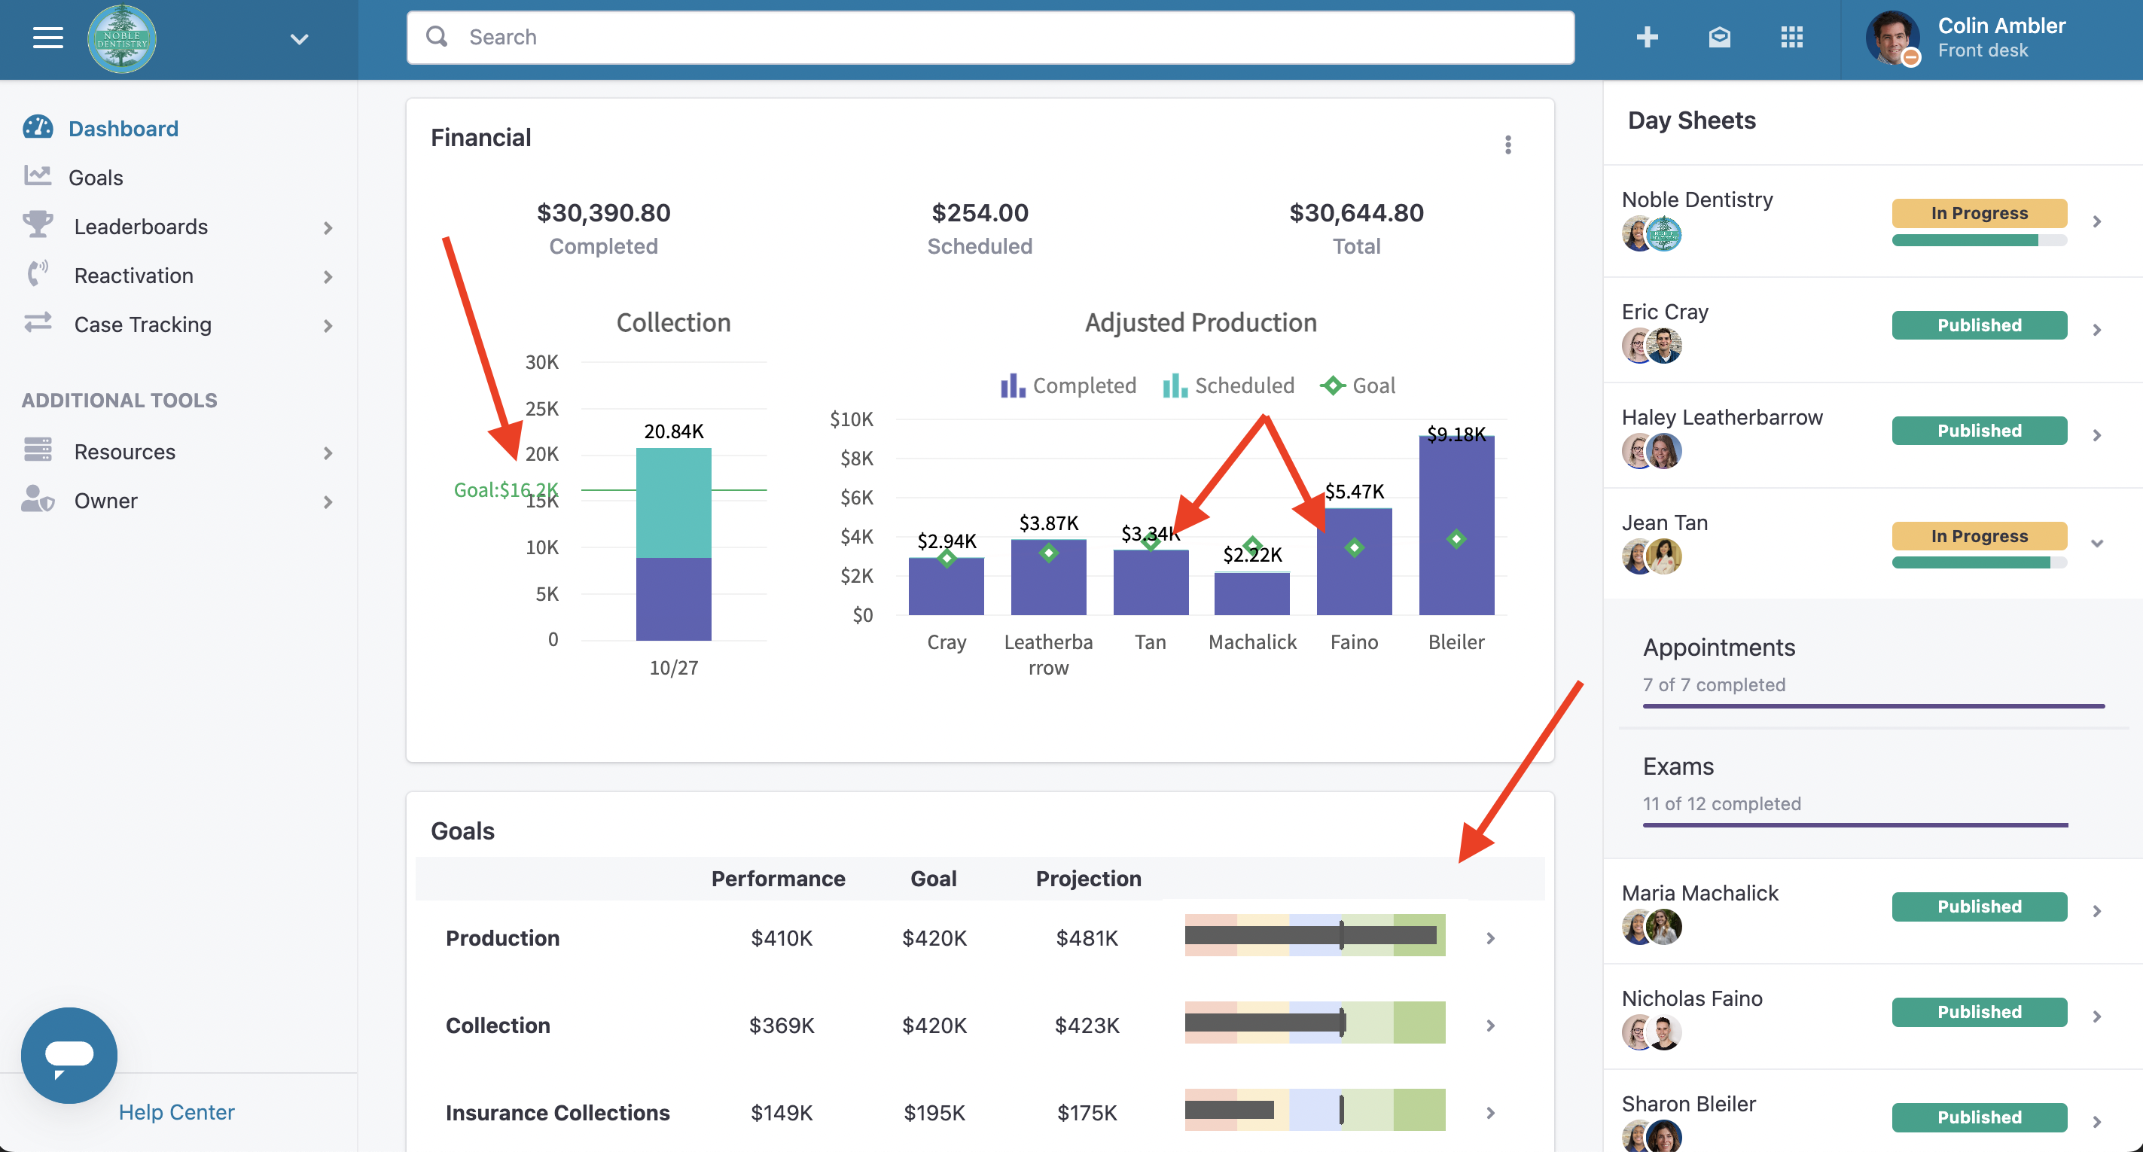Viewport: 2143px width, 1152px height.
Task: Open Sharon Bleiler's day sheet chevron
Action: (2097, 1121)
